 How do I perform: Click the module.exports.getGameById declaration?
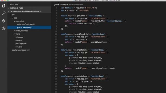coord(84,34)
